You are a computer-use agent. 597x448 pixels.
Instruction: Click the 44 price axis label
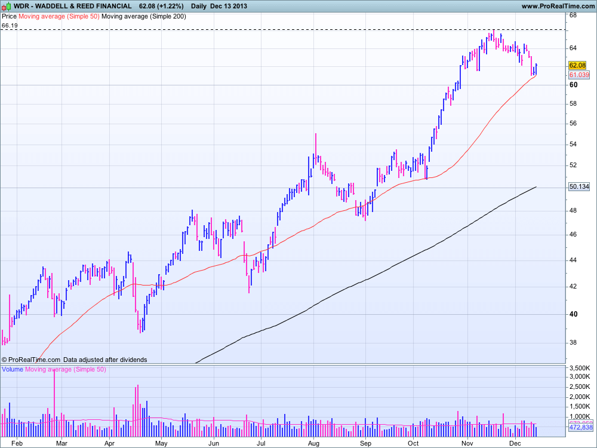tap(573, 260)
